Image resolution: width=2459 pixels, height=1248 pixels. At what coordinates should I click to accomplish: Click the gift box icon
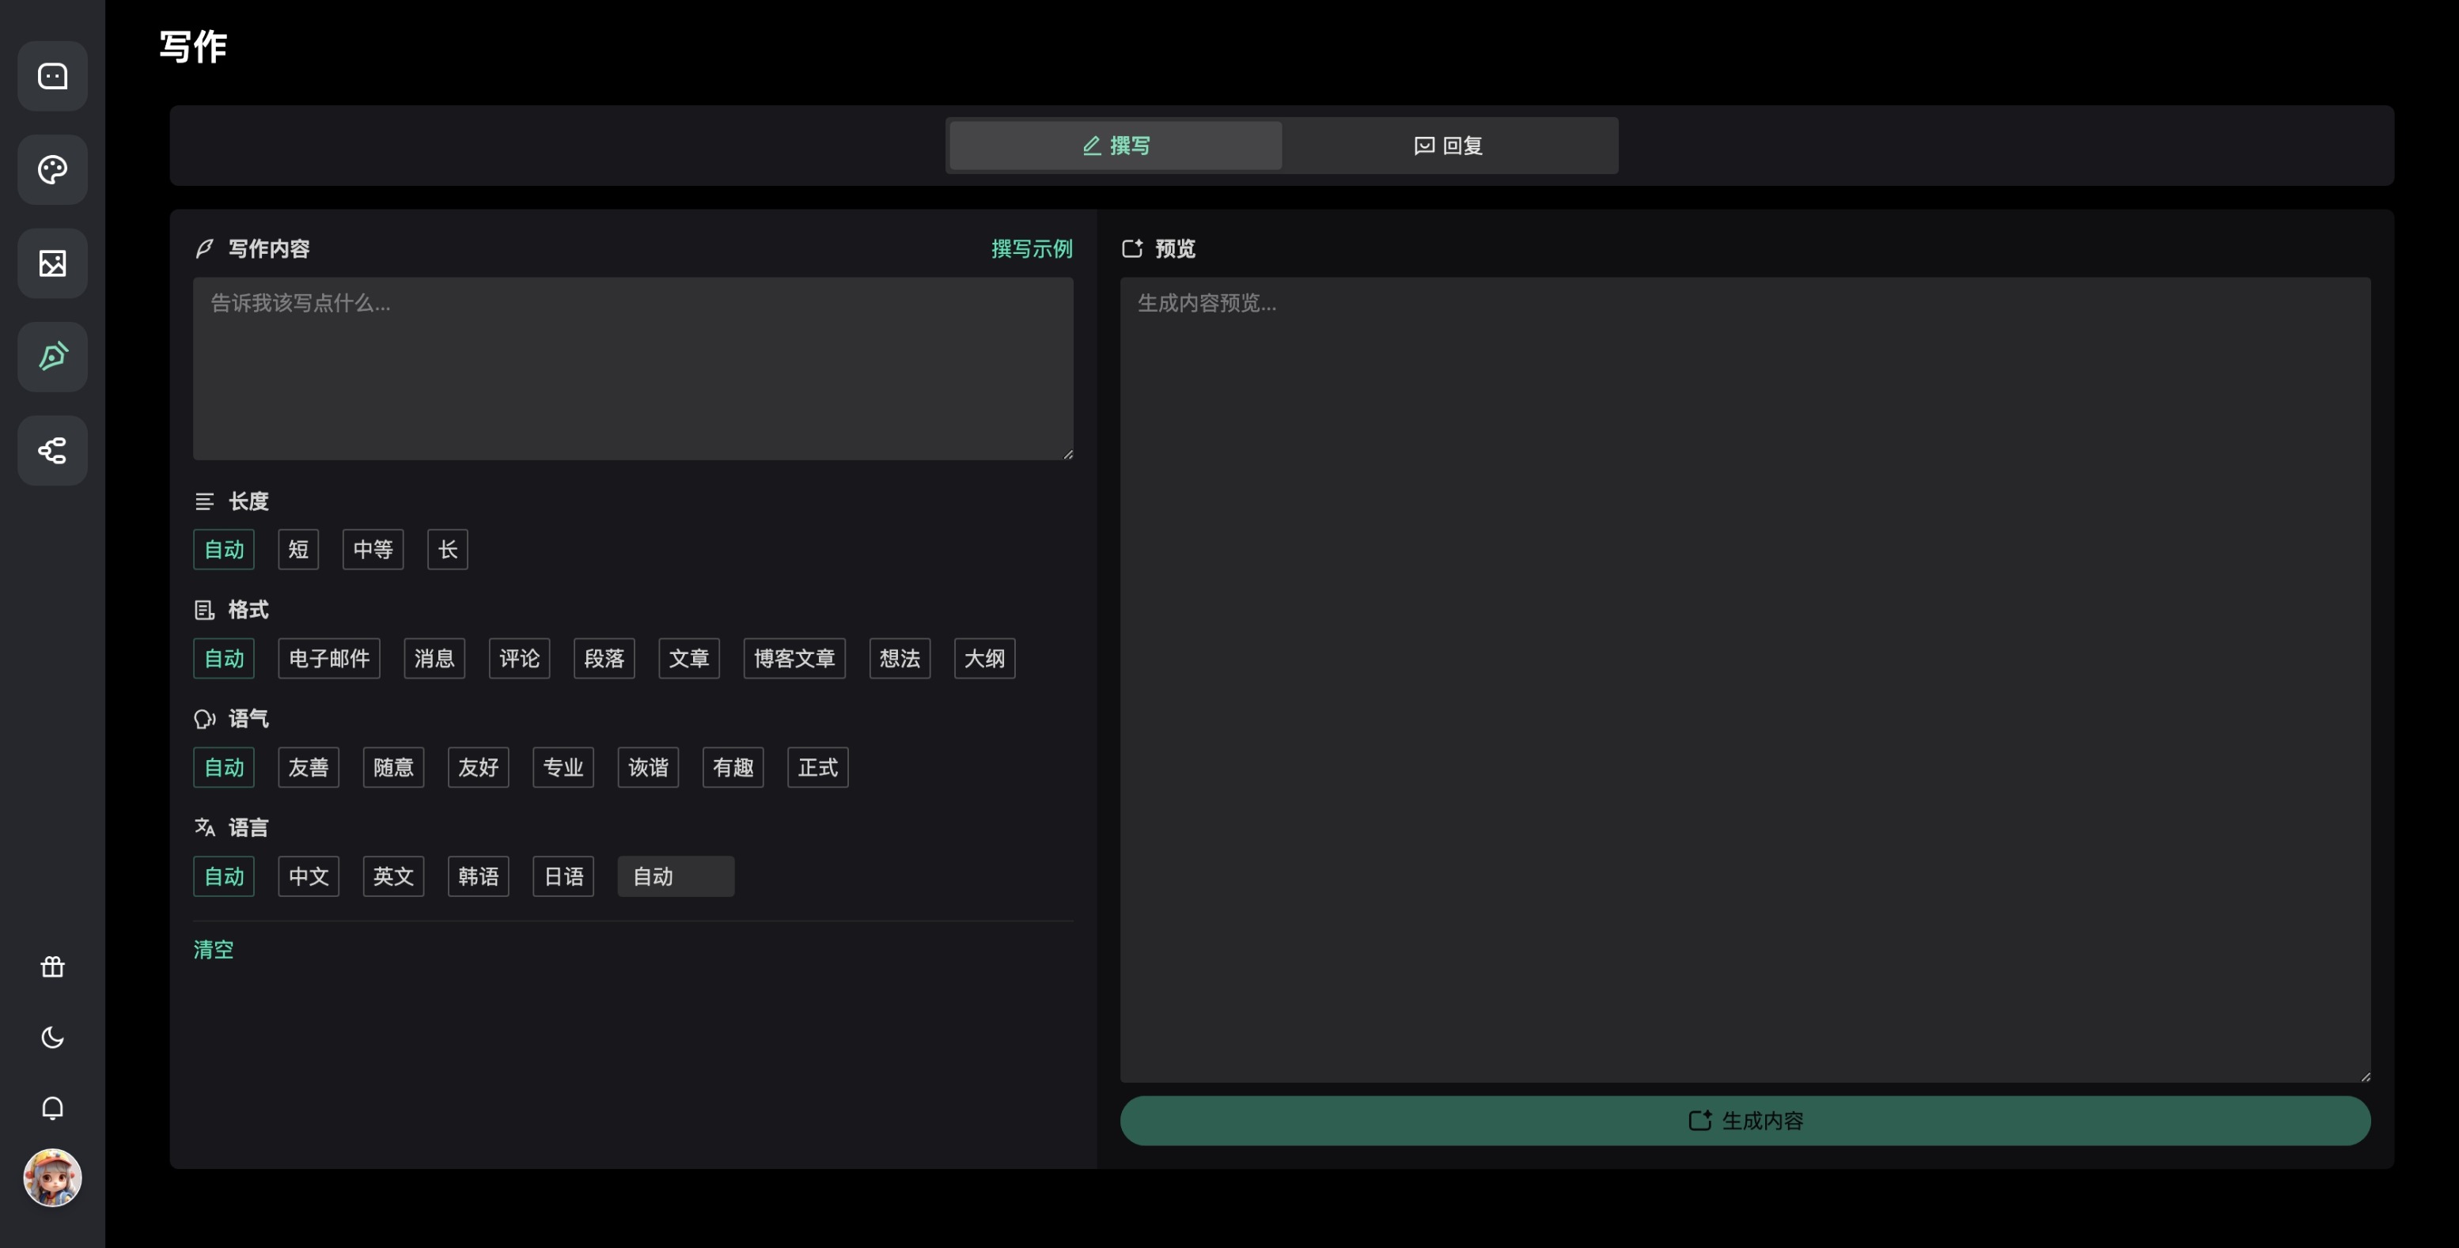52,967
